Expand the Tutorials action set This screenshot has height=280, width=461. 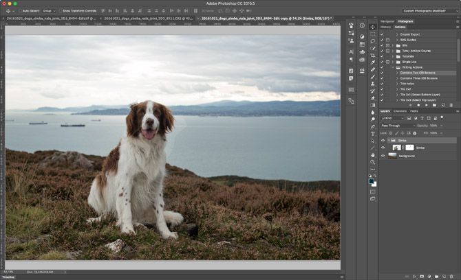point(392,56)
